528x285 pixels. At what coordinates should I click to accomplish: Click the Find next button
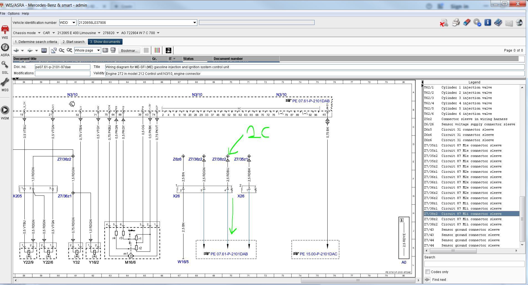click(x=439, y=279)
